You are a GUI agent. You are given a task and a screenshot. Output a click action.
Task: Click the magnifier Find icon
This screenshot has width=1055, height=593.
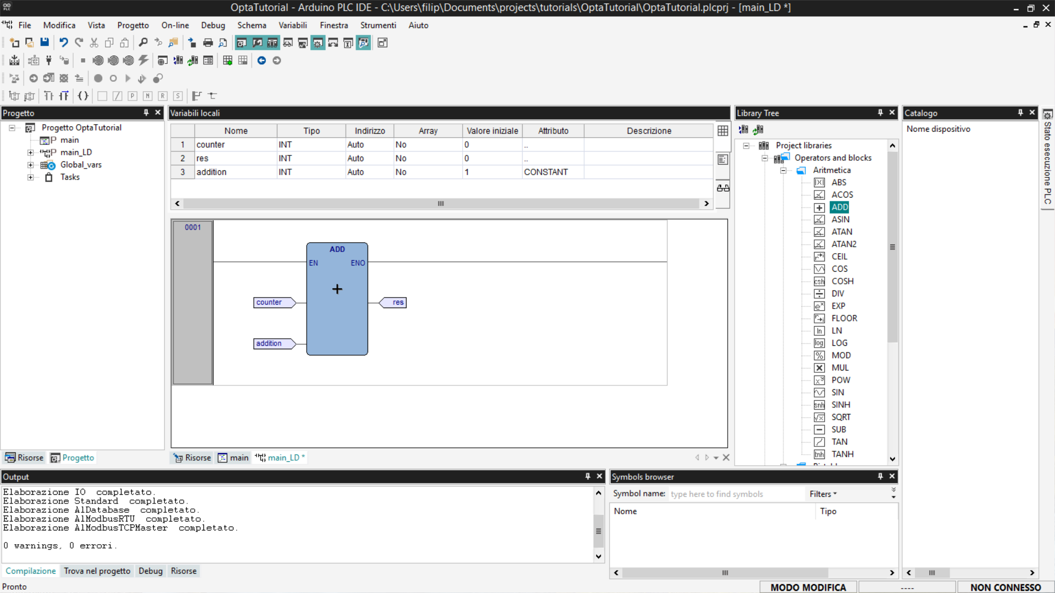point(143,43)
